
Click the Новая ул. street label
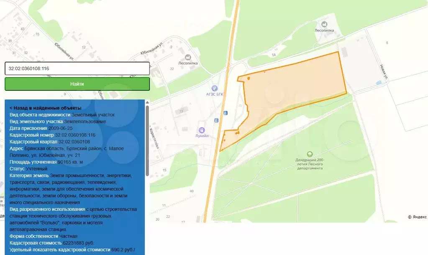point(383,71)
